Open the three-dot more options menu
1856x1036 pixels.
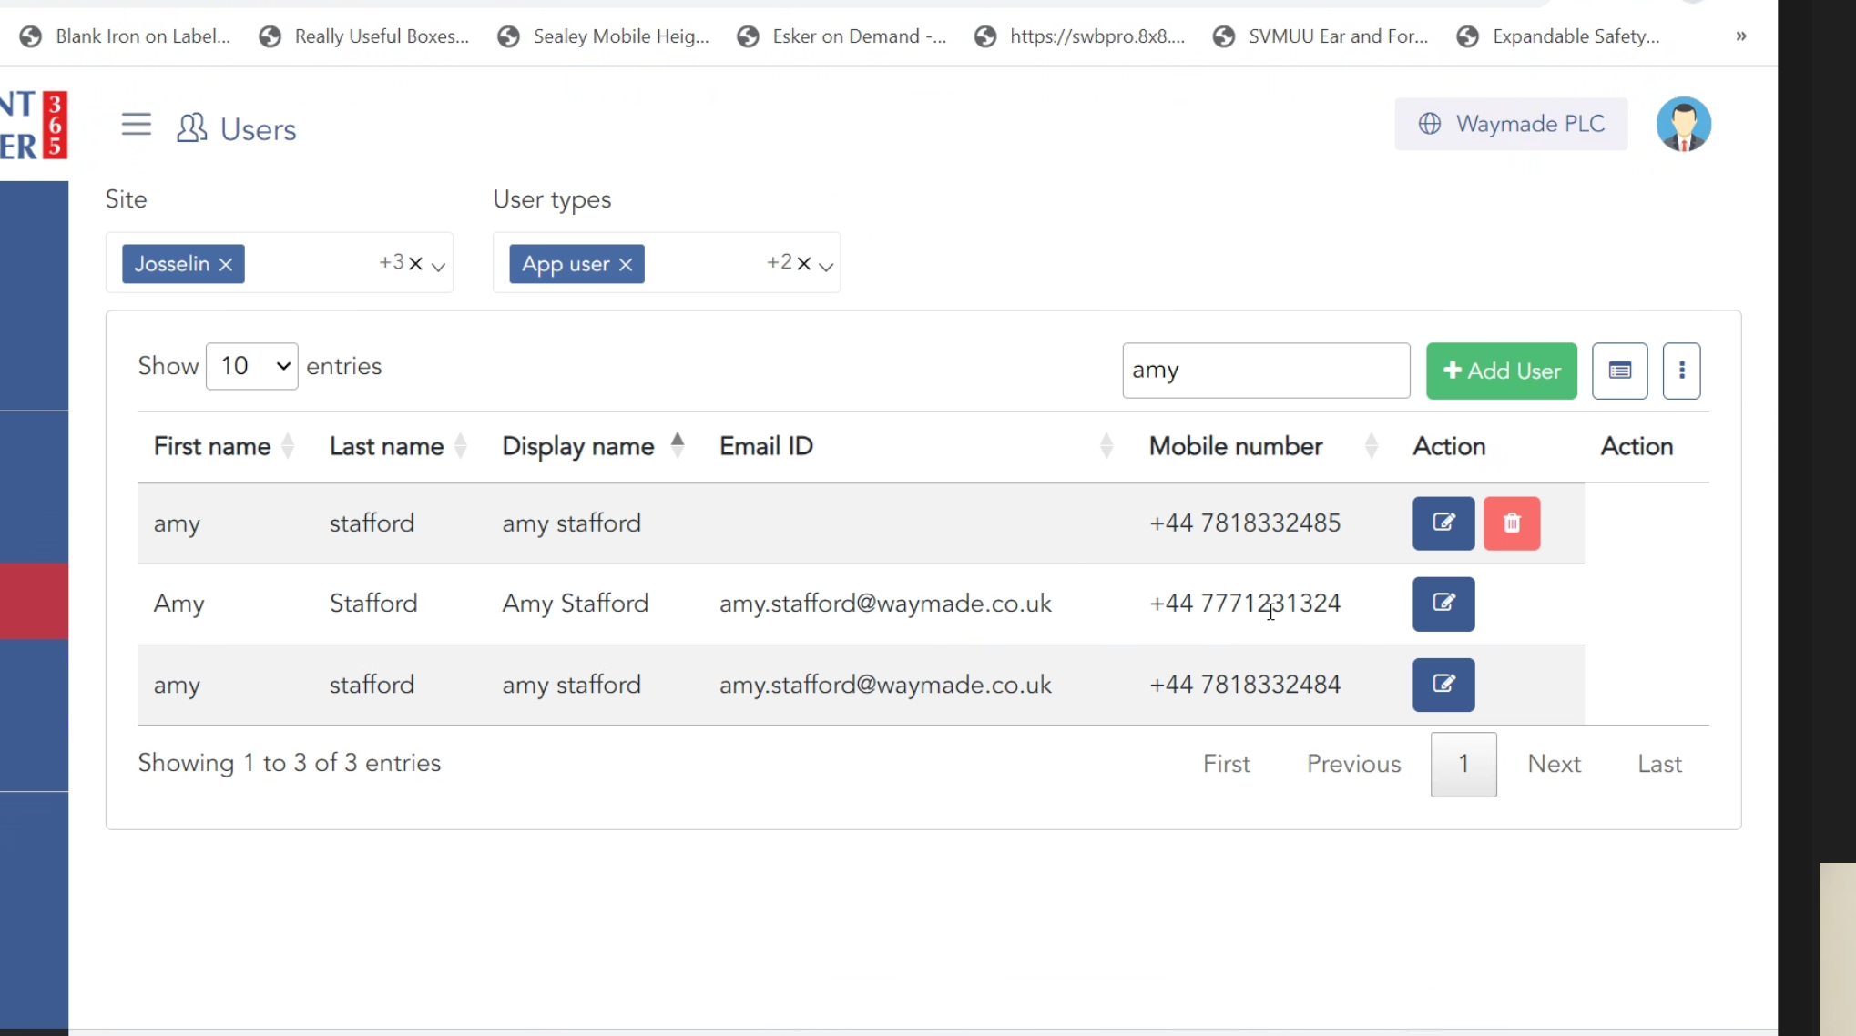(x=1681, y=371)
